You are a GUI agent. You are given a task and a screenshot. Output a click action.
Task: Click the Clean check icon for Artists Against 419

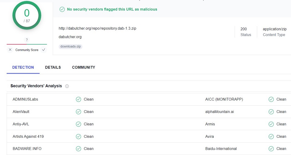pos(79,137)
